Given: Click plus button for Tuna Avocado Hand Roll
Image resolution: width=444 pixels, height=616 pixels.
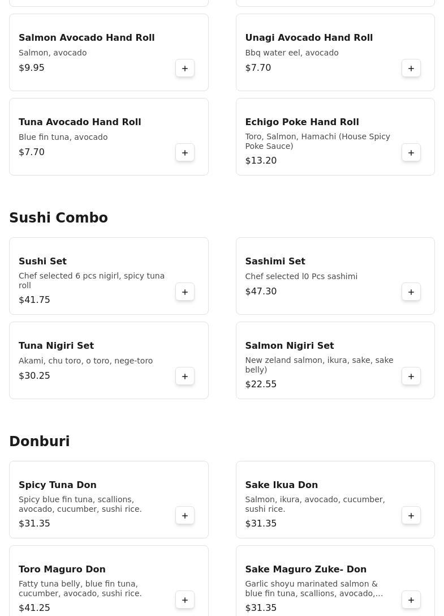Looking at the screenshot, I should [x=185, y=152].
